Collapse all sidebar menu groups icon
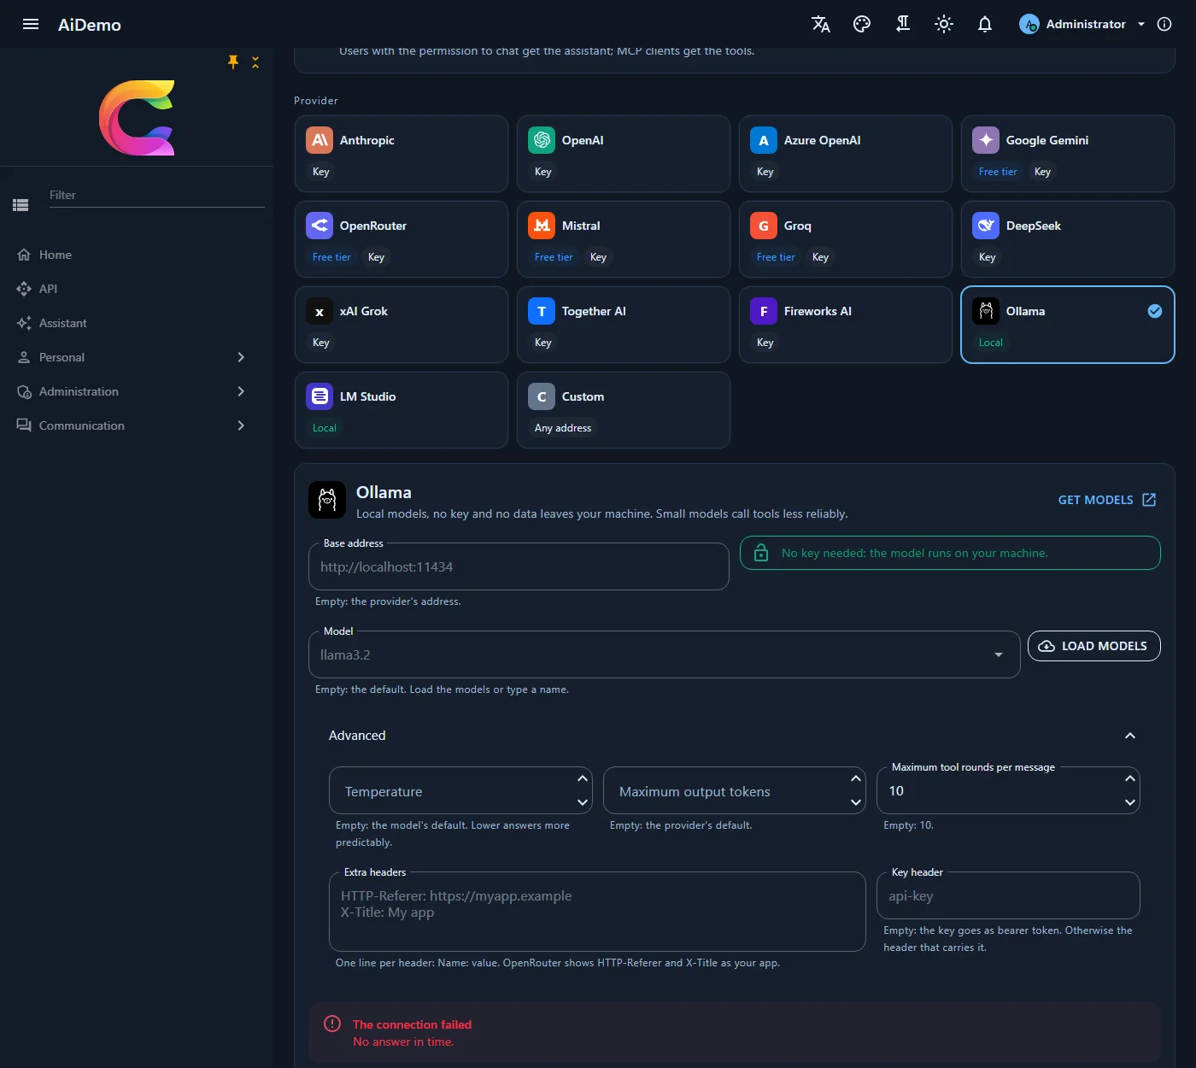 click(255, 62)
